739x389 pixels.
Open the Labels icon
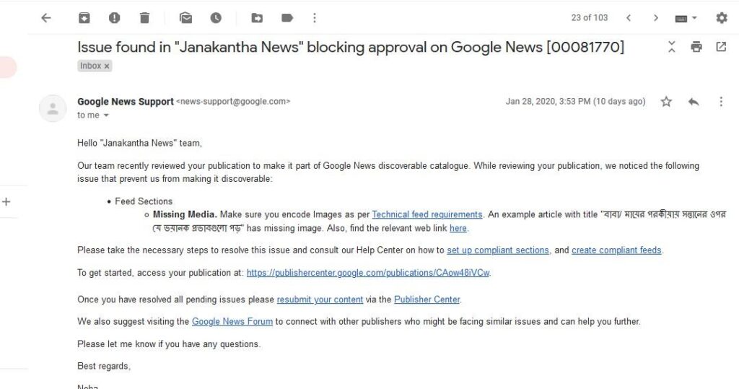pyautogui.click(x=287, y=18)
